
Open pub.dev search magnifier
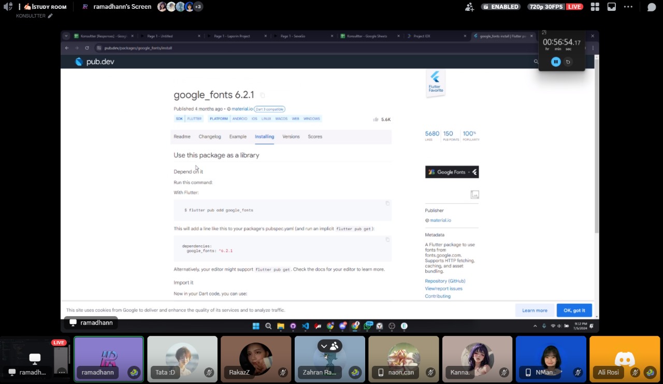536,62
